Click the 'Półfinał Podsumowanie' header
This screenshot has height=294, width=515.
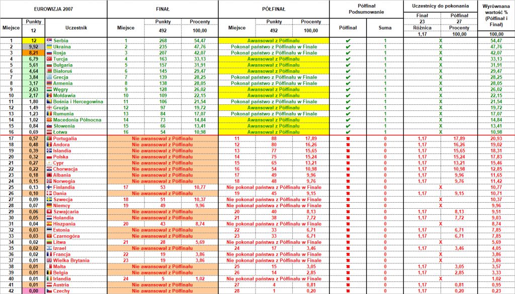366,9
